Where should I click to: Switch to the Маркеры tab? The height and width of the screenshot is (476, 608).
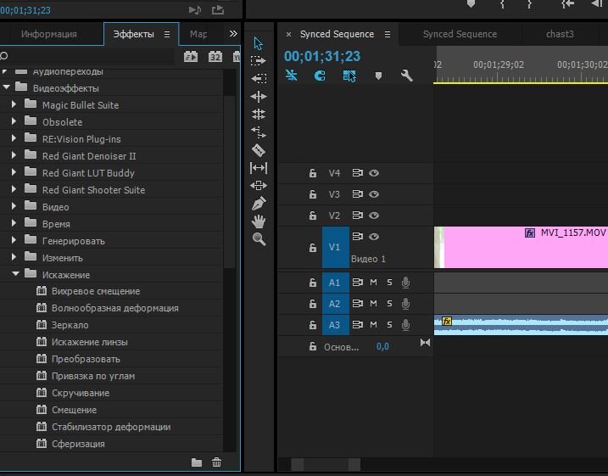coord(198,34)
